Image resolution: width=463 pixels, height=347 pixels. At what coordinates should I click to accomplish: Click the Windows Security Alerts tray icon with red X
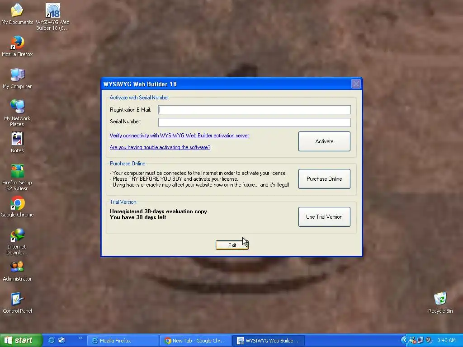[412, 340]
